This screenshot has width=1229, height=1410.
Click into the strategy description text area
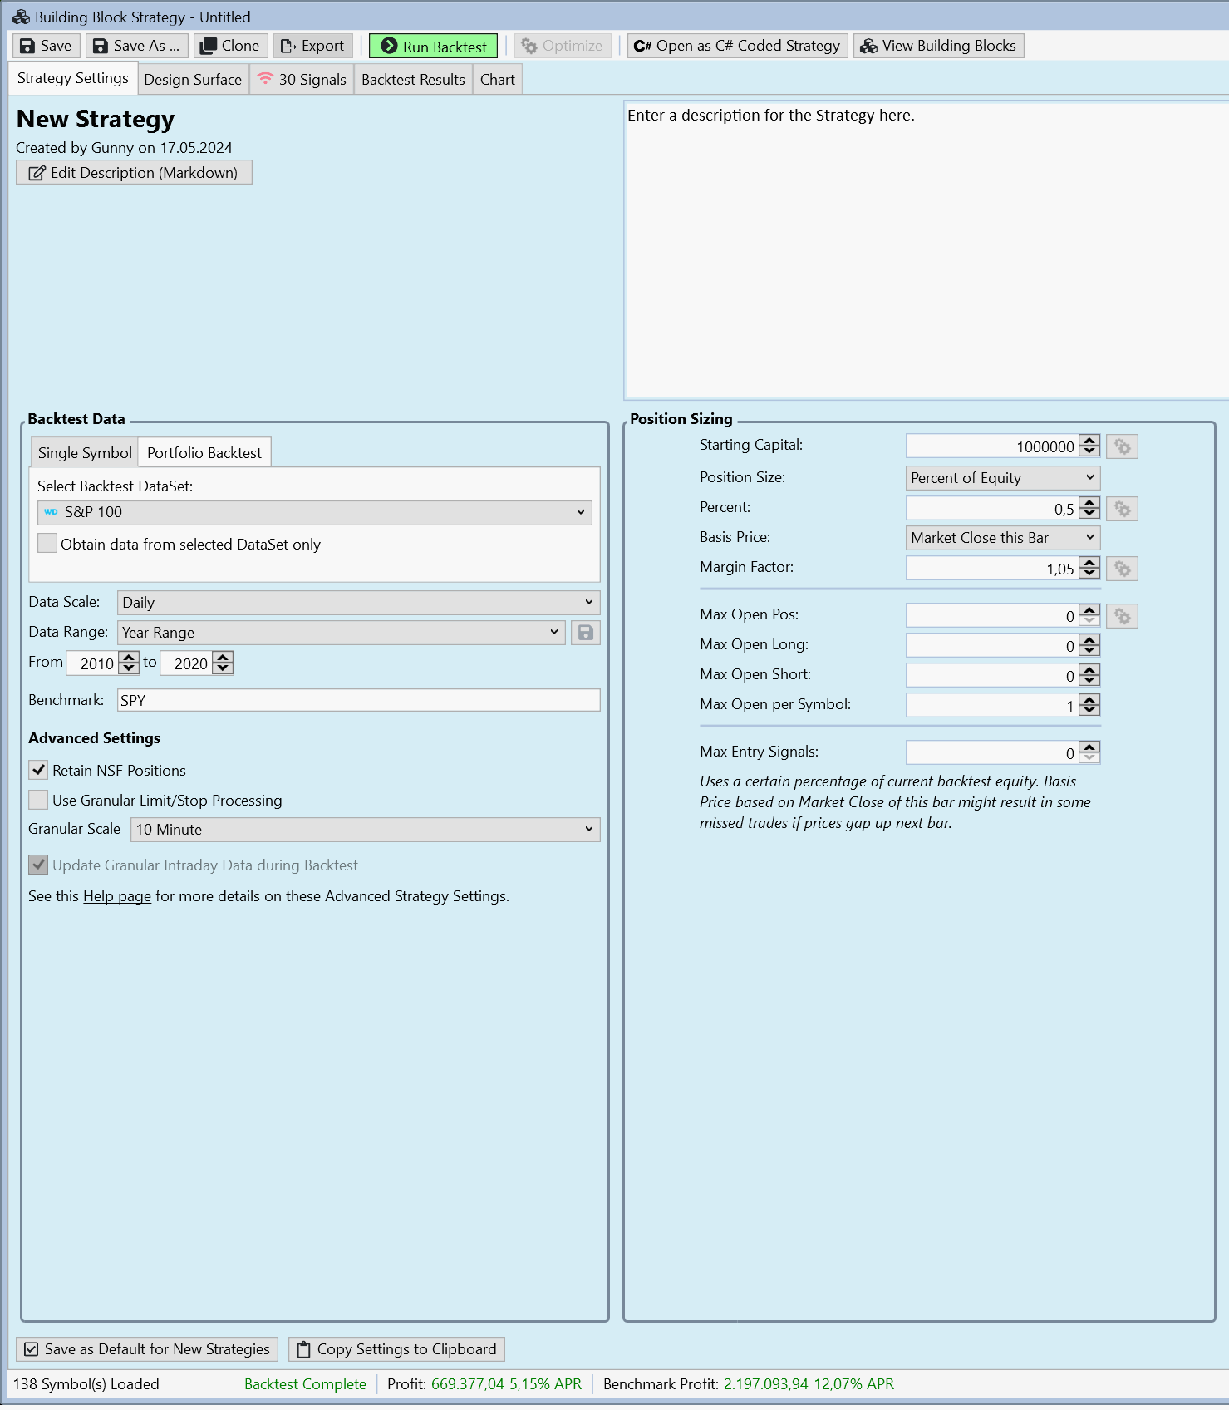tap(926, 249)
